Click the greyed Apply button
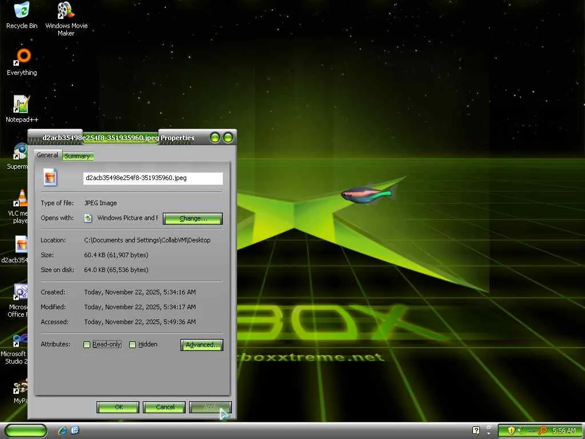Image resolution: width=585 pixels, height=439 pixels. point(211,407)
